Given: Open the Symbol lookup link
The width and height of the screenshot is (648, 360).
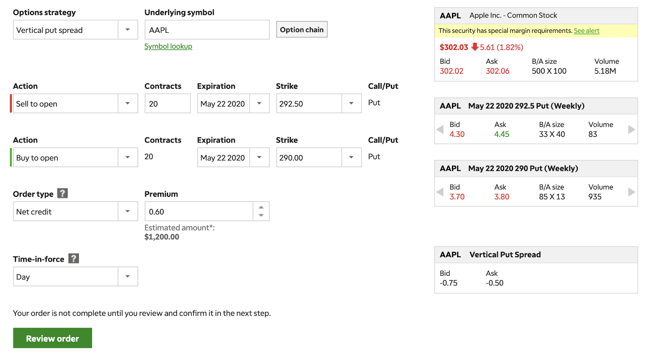Looking at the screenshot, I should (168, 46).
